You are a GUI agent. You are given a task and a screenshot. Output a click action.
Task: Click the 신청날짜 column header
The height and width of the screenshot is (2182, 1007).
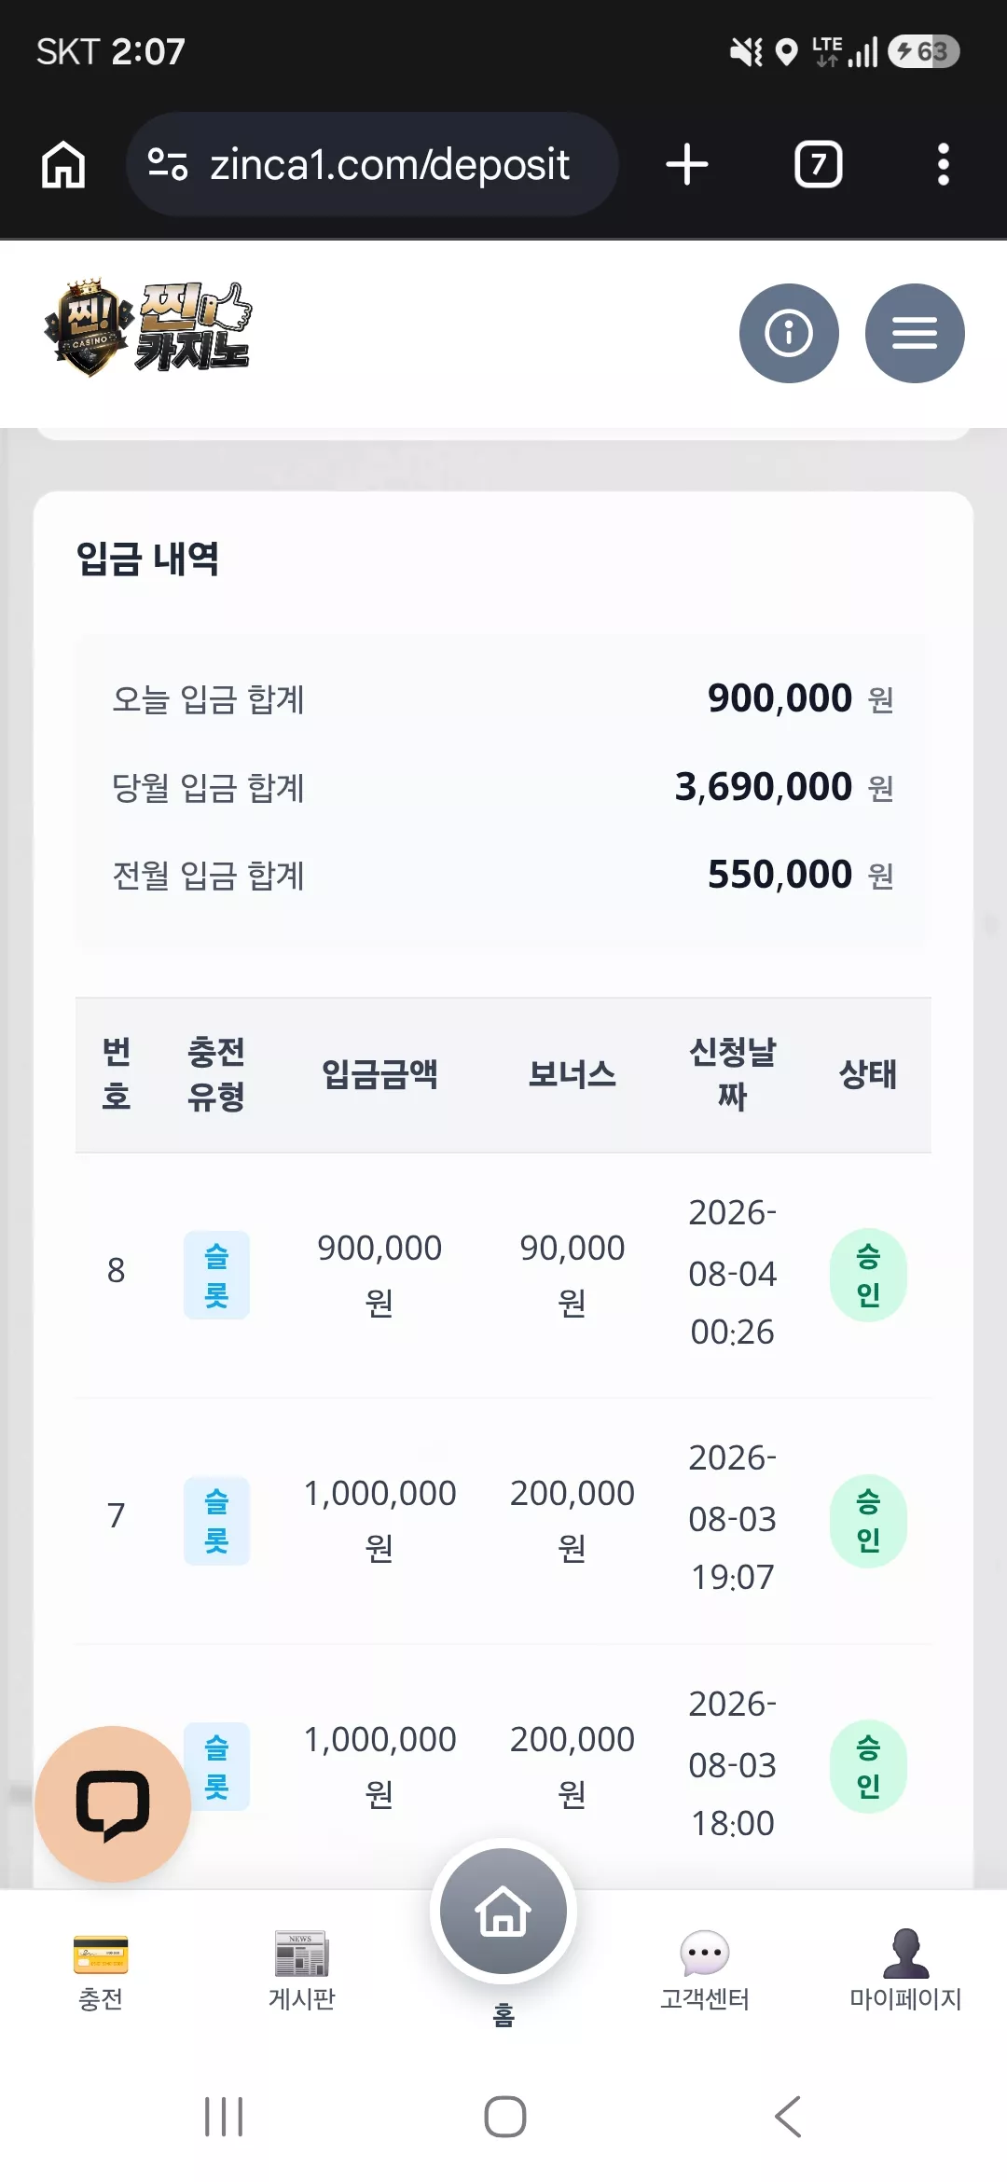tap(733, 1074)
